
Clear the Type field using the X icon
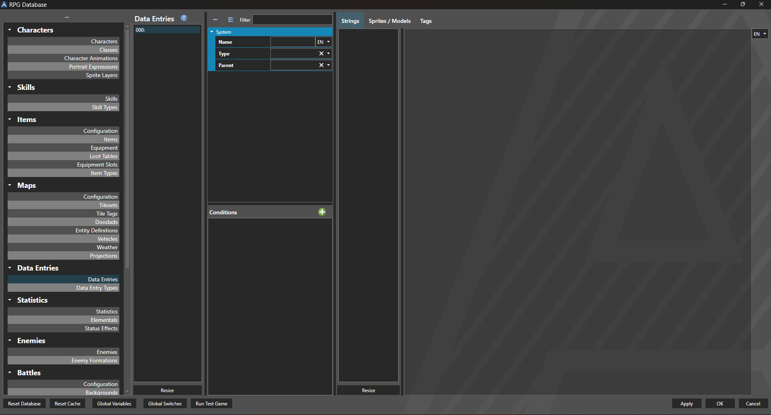(x=321, y=53)
